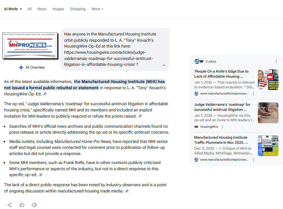
Task: Switch to the Images tab
Action: [x=58, y=9]
